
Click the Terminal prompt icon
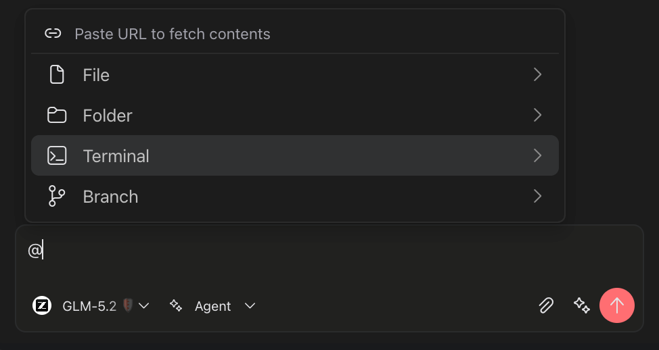tap(57, 155)
